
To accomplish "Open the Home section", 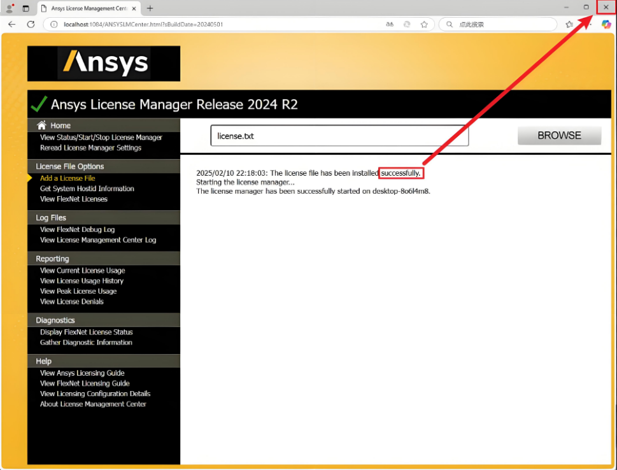I will [x=60, y=125].
